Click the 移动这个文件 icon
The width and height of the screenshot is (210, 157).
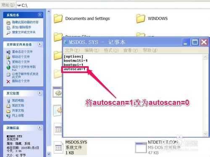[8, 57]
